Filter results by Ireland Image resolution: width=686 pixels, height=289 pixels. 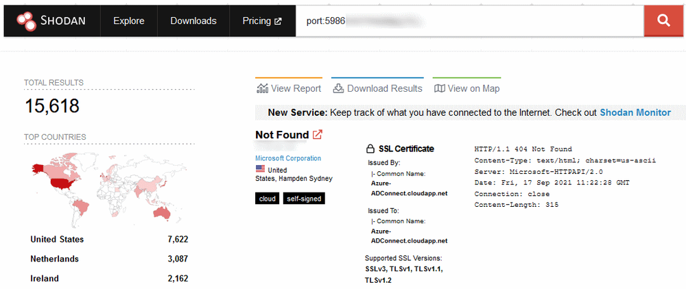[45, 279]
